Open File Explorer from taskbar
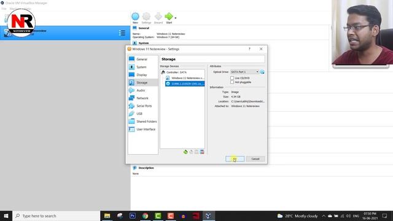 point(107,215)
